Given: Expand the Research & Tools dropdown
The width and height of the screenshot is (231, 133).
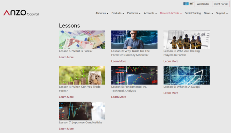Looking at the screenshot, I should 171,13.
